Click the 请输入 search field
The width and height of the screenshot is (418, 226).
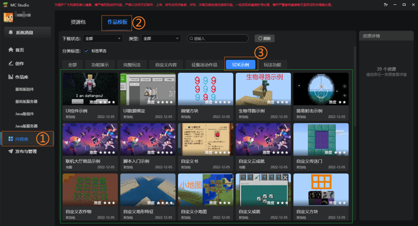(x=218, y=38)
